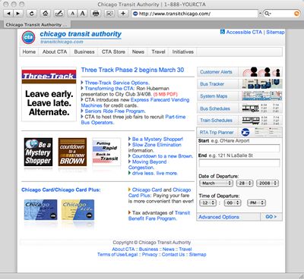Open the departure month dropdown showing March
The image size is (304, 279).
click(216, 183)
